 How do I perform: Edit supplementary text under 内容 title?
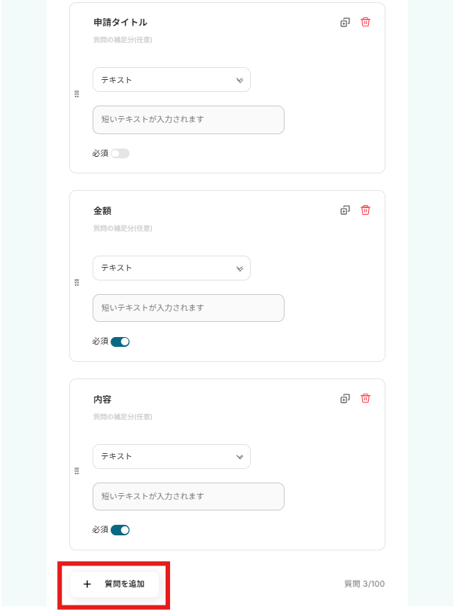tap(123, 416)
